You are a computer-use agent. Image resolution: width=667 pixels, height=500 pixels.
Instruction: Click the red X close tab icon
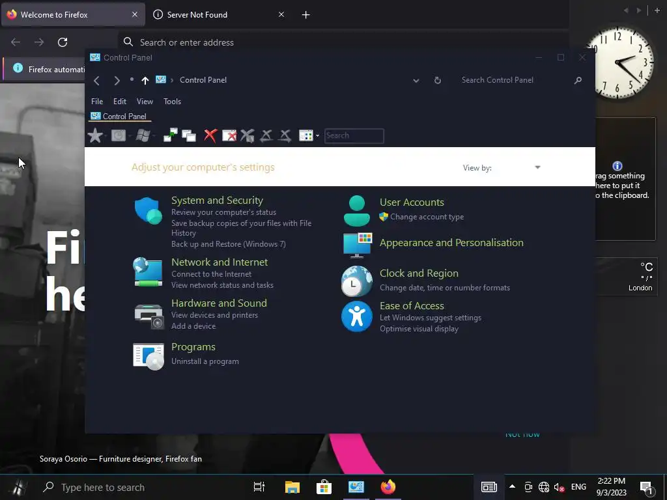pyautogui.click(x=210, y=135)
